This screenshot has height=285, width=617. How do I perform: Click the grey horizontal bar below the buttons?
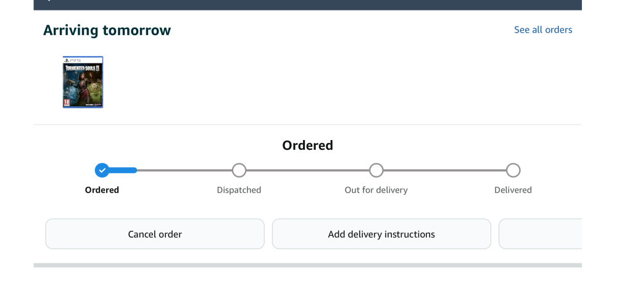click(x=307, y=265)
